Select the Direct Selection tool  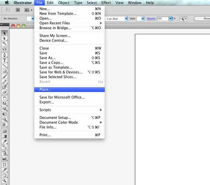click(x=4, y=39)
